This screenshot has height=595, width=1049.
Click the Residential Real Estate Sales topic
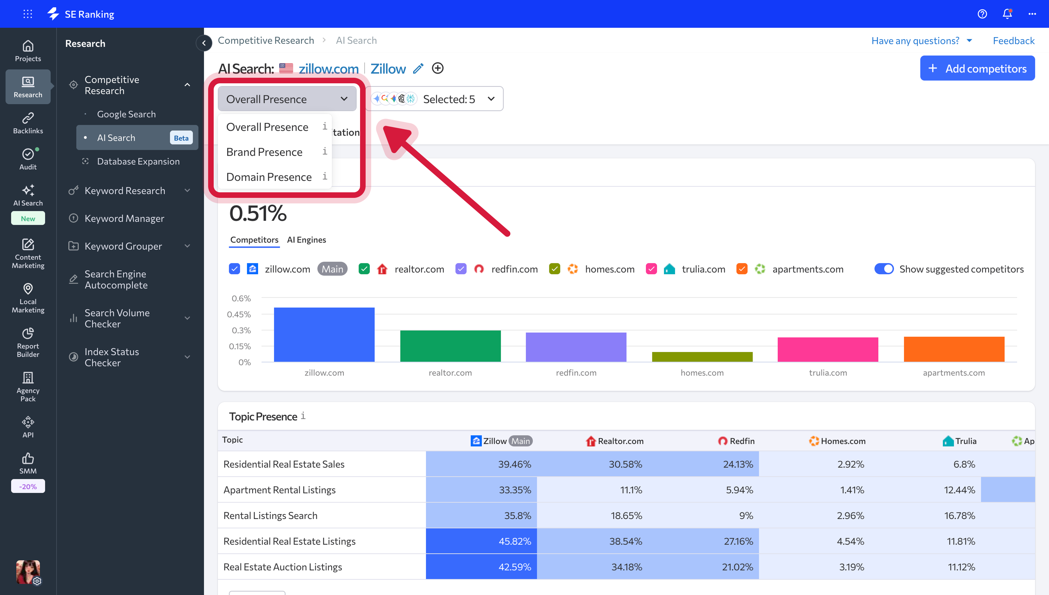(284, 464)
